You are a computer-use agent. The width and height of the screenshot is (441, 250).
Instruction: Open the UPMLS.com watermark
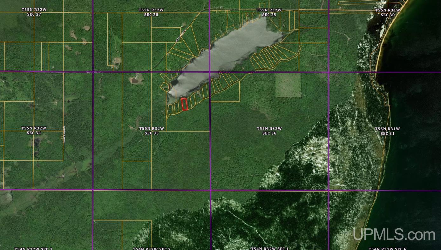(x=394, y=235)
